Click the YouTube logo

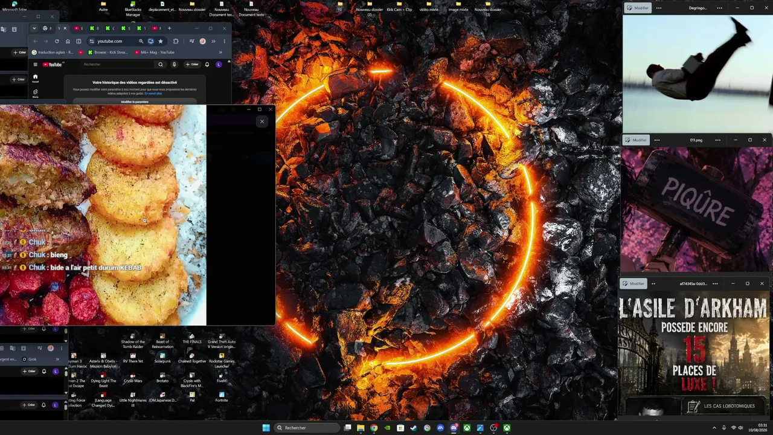(53, 64)
